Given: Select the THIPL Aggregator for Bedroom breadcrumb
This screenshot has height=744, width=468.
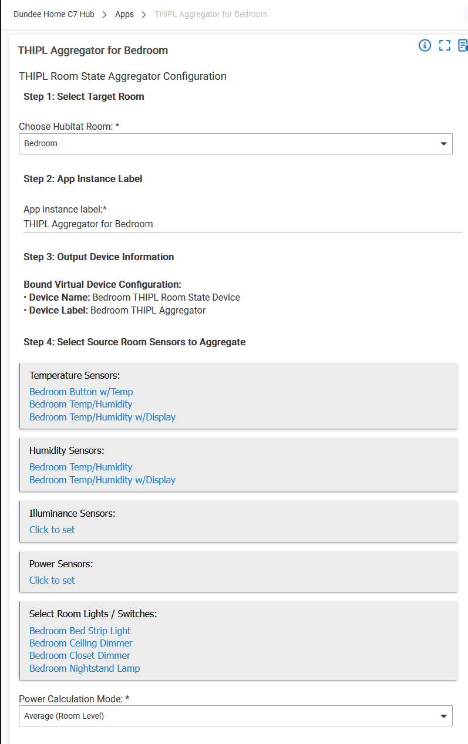Looking at the screenshot, I should 211,14.
